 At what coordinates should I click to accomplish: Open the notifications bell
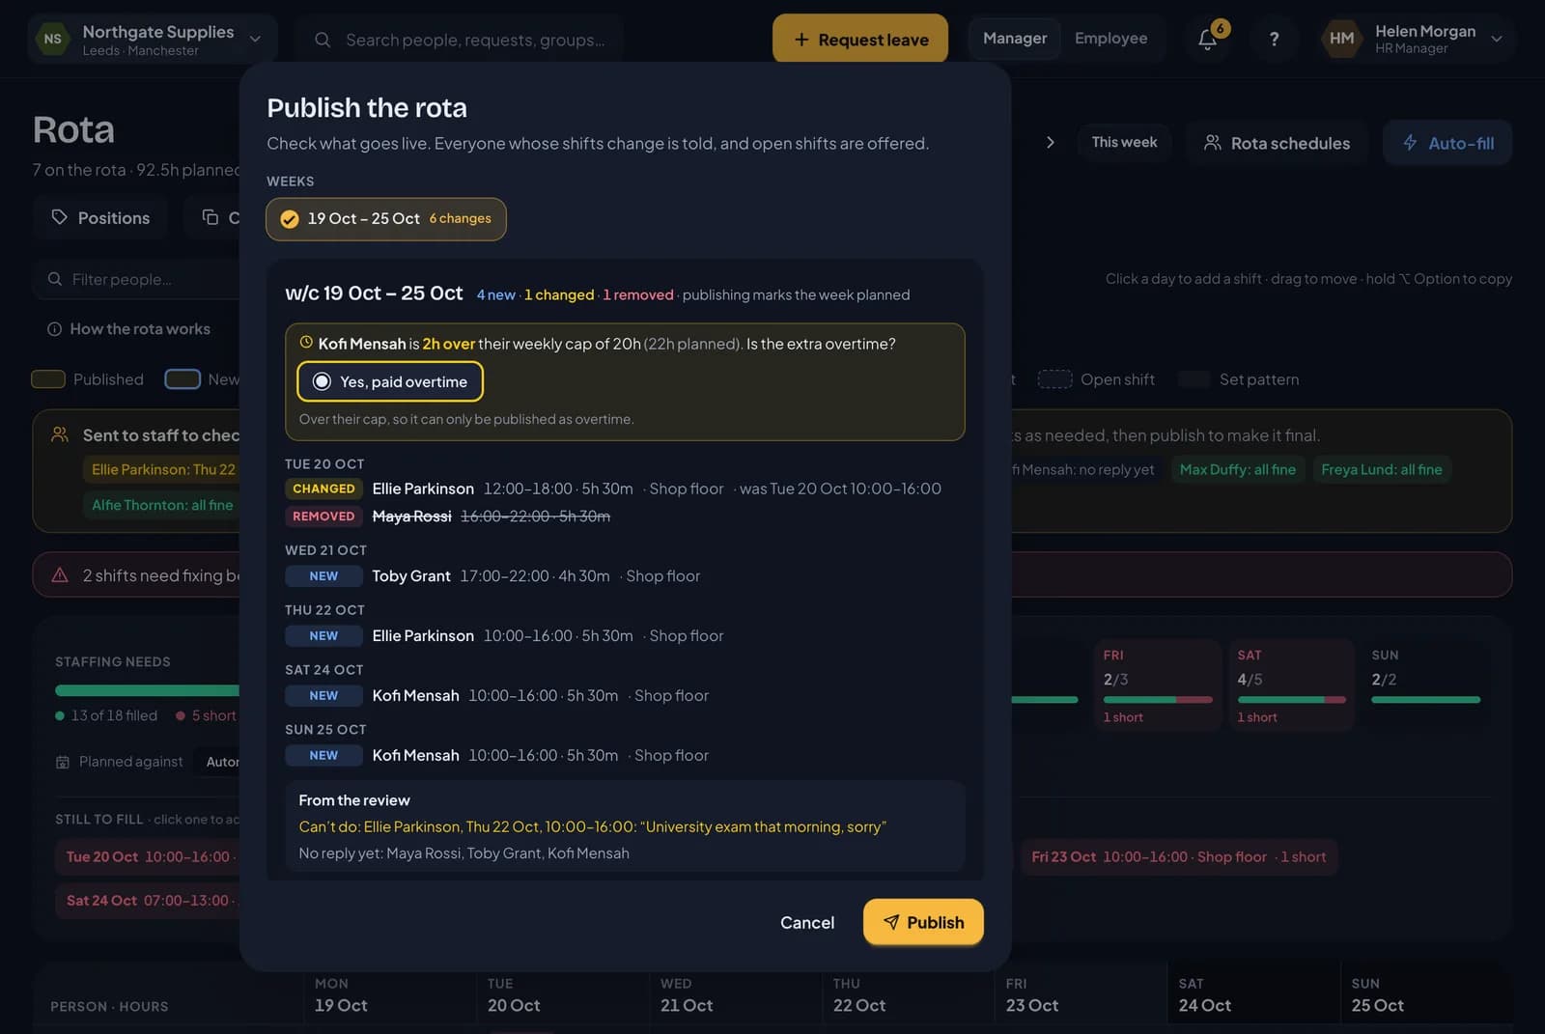click(x=1207, y=39)
